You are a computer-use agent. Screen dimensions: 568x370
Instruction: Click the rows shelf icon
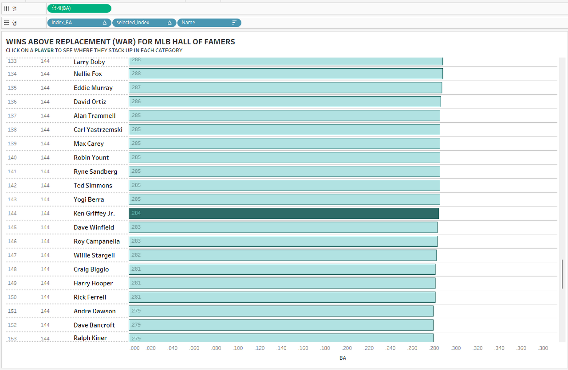6,22
